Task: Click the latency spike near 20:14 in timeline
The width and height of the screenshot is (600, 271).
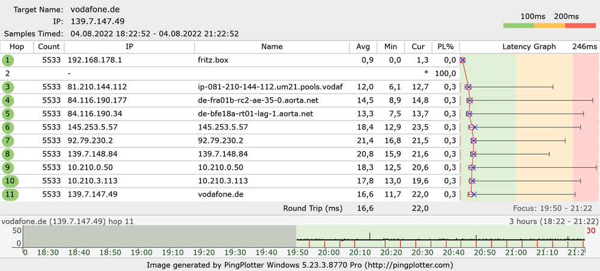Action: pos(370,236)
